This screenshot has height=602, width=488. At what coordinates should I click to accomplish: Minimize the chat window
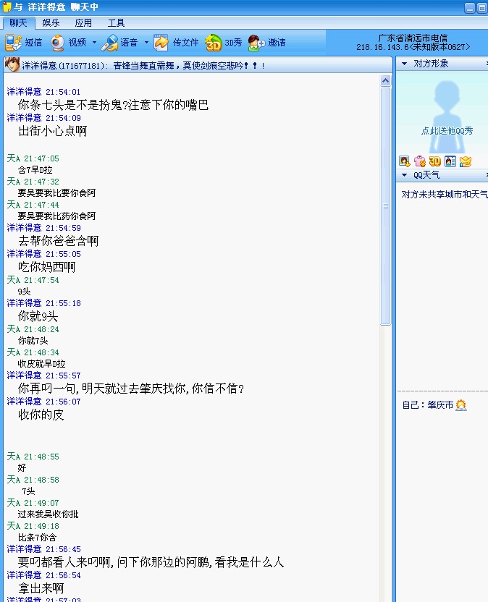click(470, 8)
